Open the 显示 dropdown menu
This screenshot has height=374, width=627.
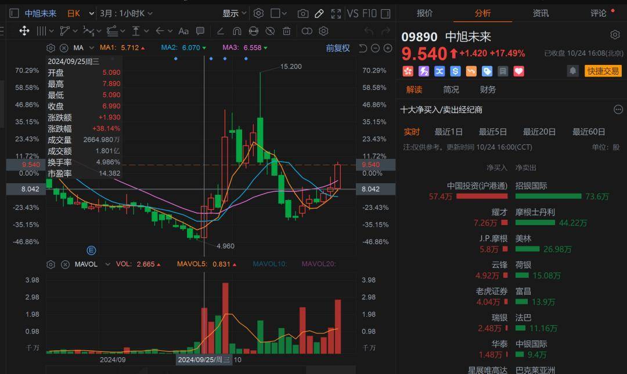tap(235, 13)
